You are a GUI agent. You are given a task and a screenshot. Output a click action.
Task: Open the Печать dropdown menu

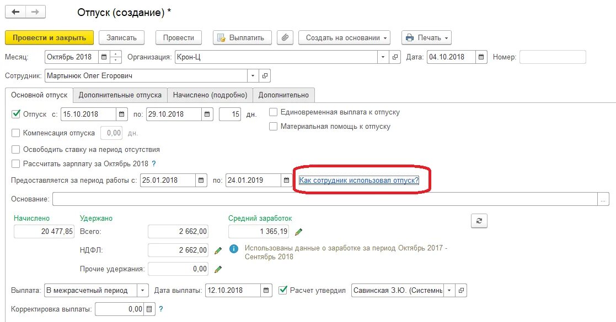pyautogui.click(x=426, y=37)
